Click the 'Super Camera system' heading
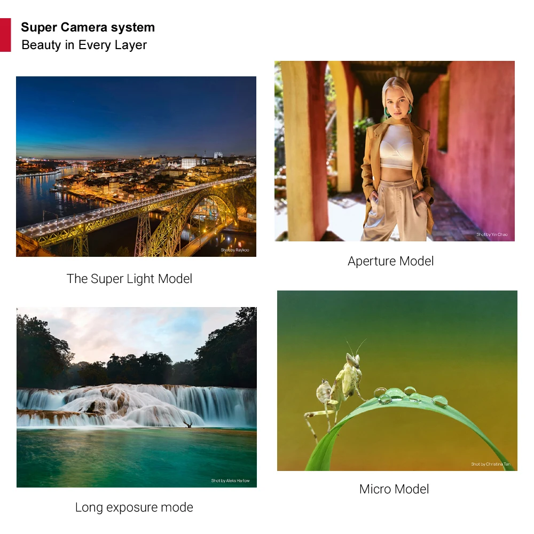Screen dimensions: 534x534 click(x=88, y=27)
